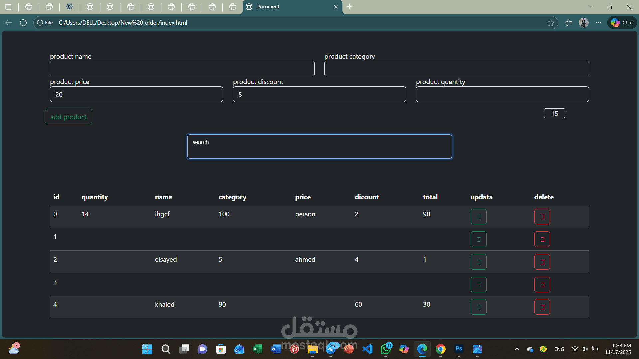Open the favorites list button

569,23
